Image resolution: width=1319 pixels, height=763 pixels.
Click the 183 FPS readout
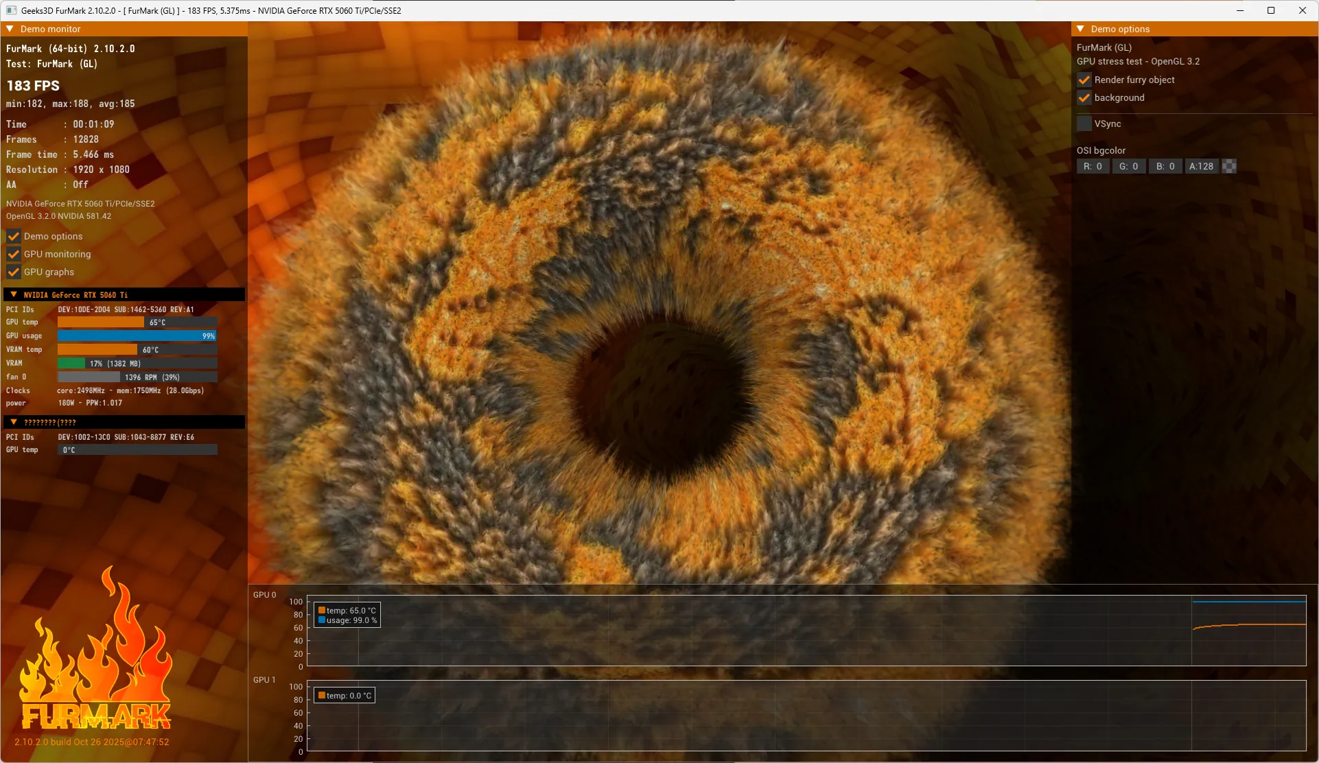33,86
